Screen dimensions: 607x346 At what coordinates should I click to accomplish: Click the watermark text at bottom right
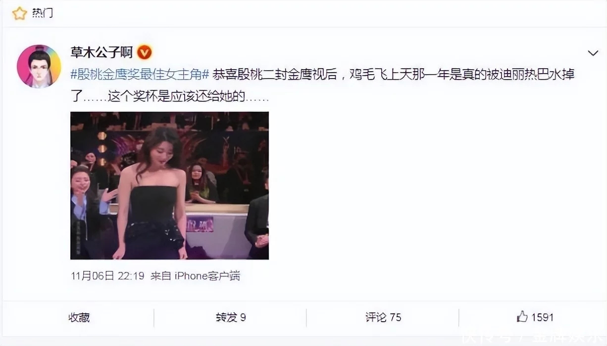tap(534, 338)
